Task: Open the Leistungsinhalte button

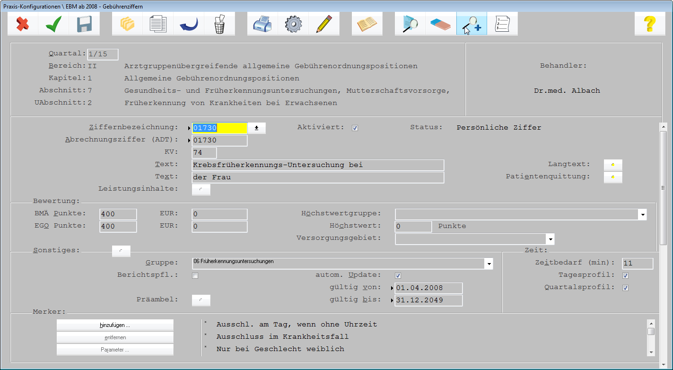Action: tap(201, 190)
